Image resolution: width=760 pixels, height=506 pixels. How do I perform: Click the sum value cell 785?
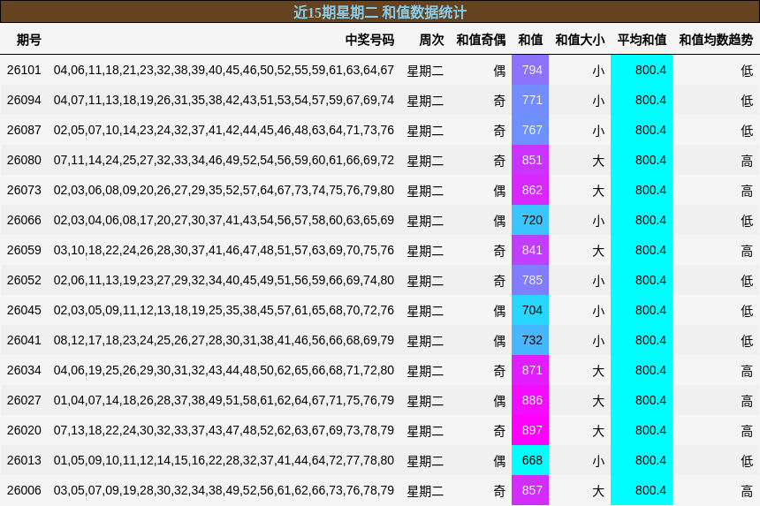click(x=530, y=280)
